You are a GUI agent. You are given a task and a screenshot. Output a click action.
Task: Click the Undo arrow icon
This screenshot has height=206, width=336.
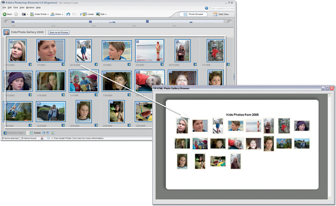coord(68,15)
